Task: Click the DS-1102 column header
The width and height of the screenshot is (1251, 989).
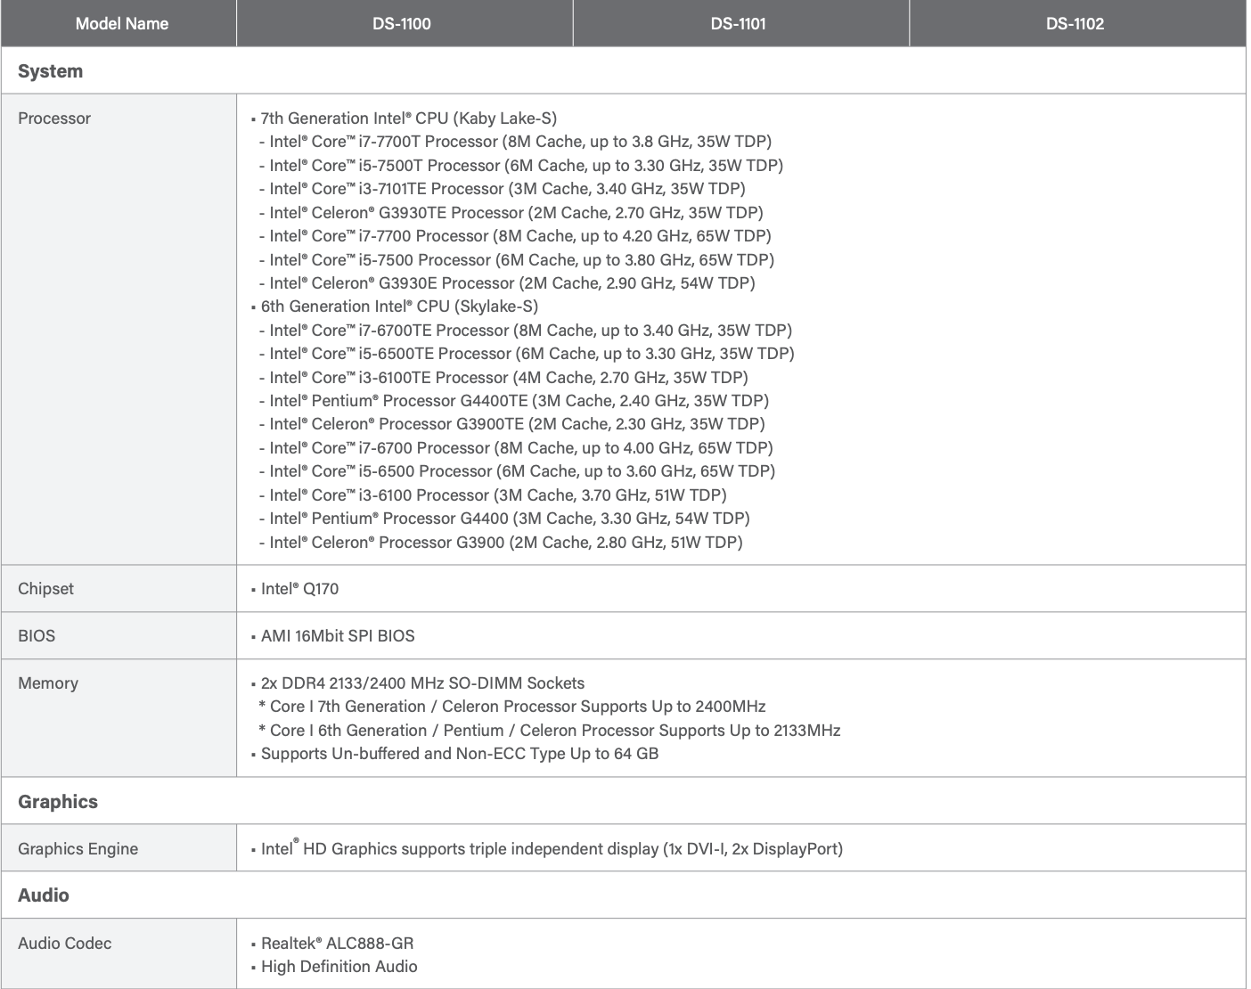Action: (1075, 24)
